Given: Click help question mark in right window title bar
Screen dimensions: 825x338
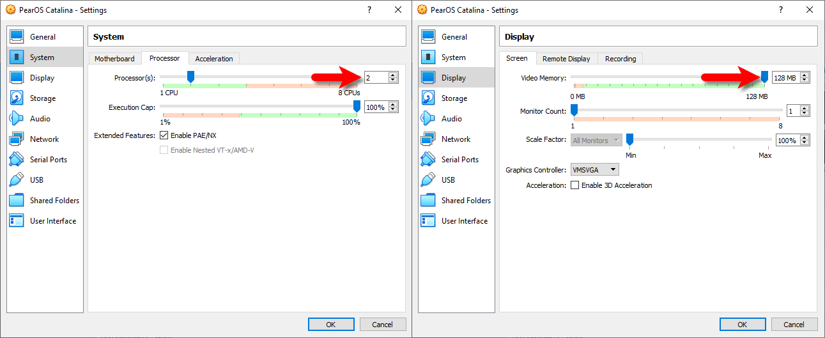Looking at the screenshot, I should pos(781,10).
